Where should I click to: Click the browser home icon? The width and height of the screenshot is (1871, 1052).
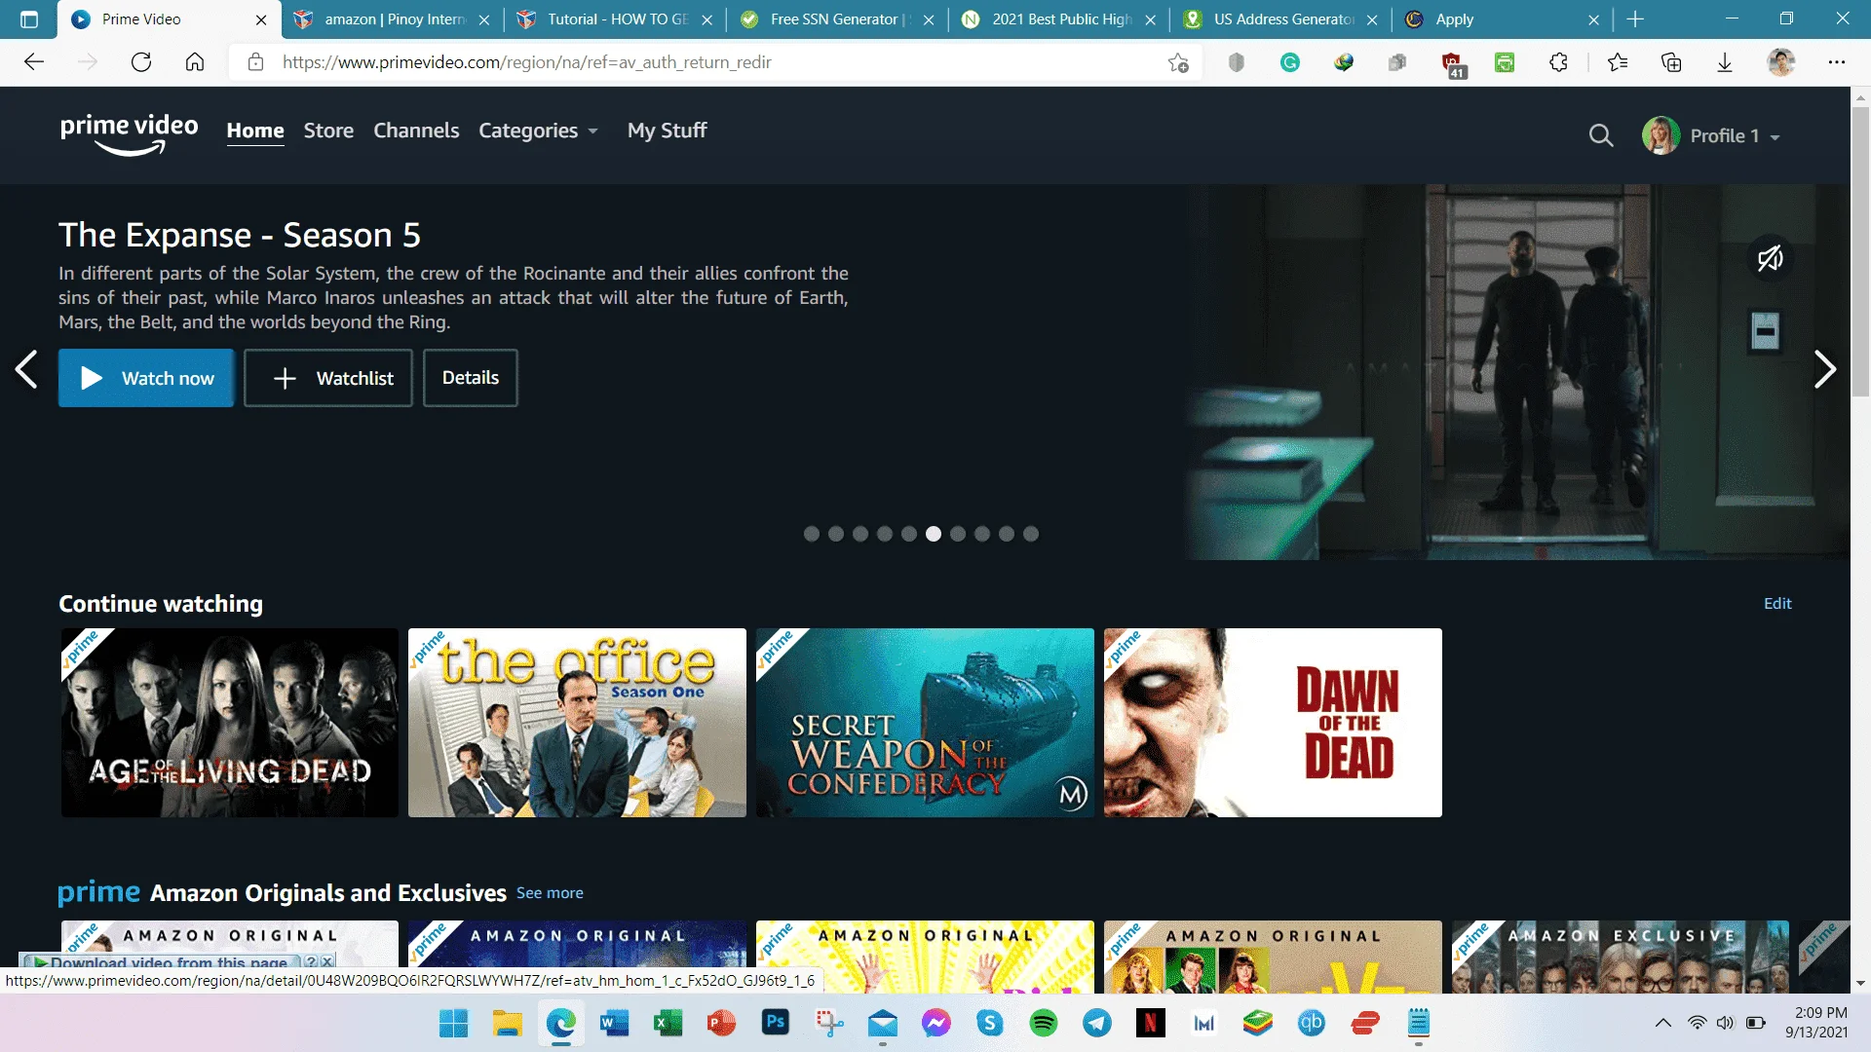pyautogui.click(x=195, y=62)
